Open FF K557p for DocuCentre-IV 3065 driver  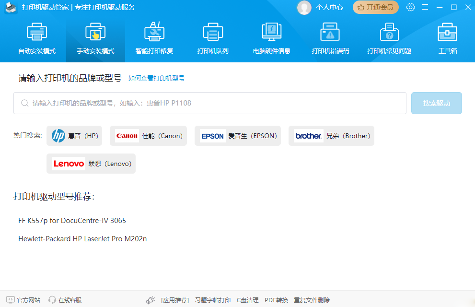click(72, 221)
